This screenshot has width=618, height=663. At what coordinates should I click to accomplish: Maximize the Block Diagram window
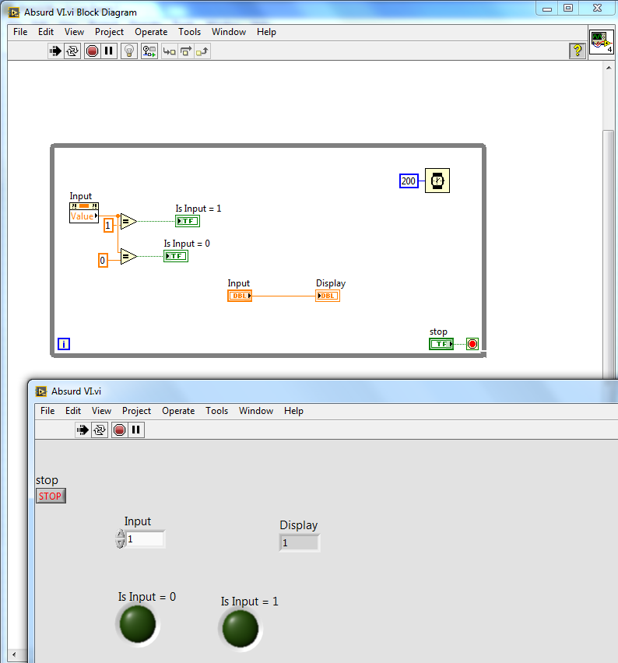568,8
